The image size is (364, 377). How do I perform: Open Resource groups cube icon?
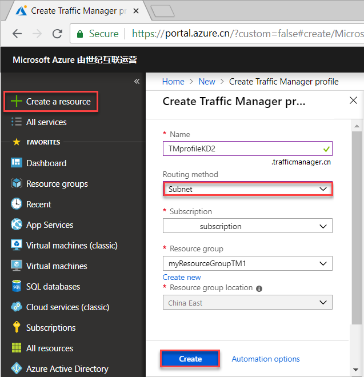pyautogui.click(x=17, y=183)
